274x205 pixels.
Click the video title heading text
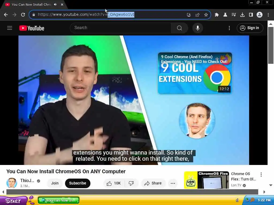66,171
